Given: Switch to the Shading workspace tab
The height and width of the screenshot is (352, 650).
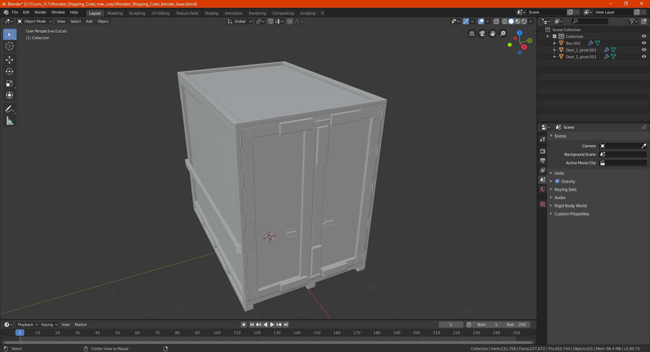Looking at the screenshot, I should pyautogui.click(x=211, y=13).
